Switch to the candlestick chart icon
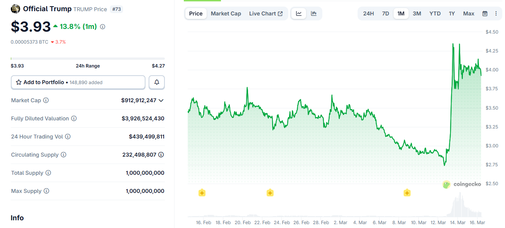This screenshot has height=228, width=505. tap(313, 13)
